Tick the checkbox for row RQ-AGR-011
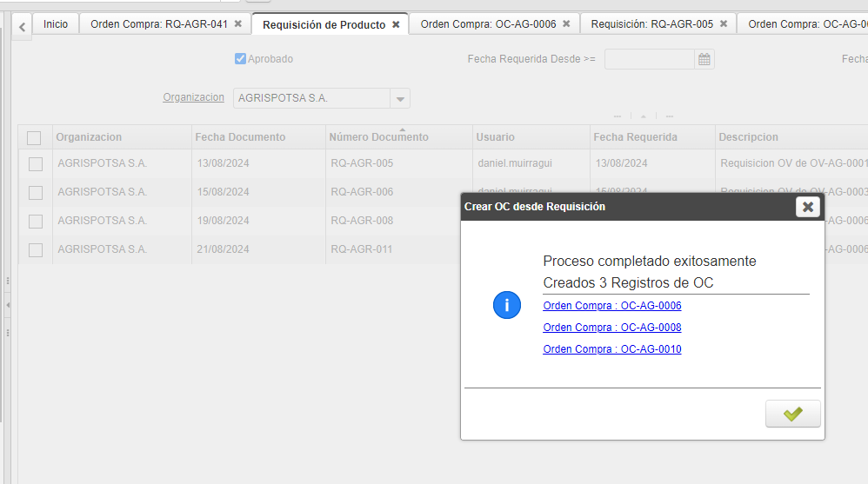This screenshot has width=868, height=484. [36, 250]
